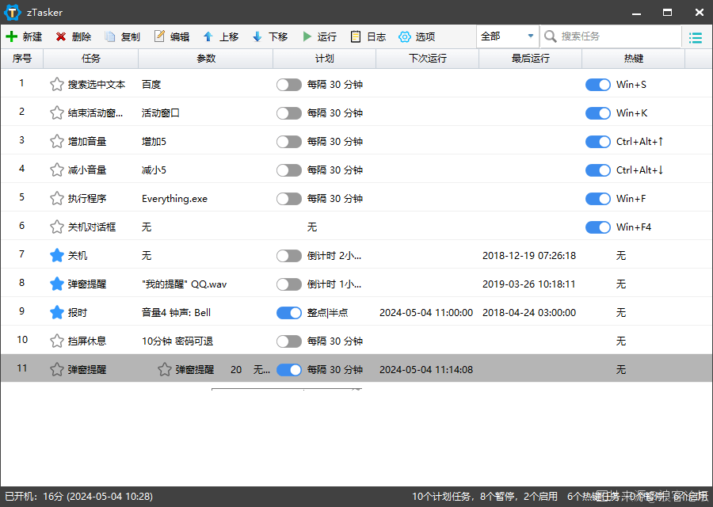The width and height of the screenshot is (713, 507).
Task: Open the 日志 log viewer
Action: pyautogui.click(x=356, y=37)
